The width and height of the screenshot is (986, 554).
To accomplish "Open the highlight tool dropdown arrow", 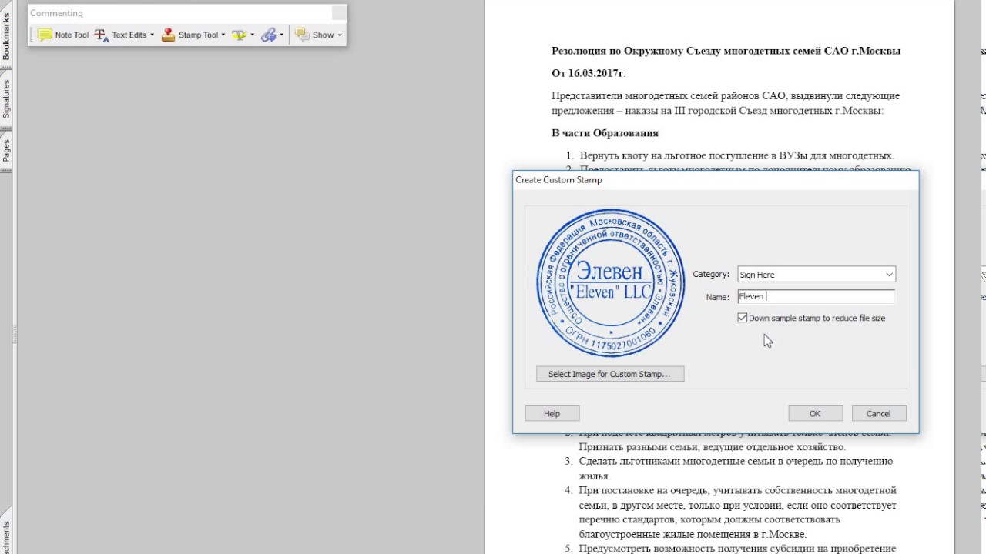I will 253,35.
